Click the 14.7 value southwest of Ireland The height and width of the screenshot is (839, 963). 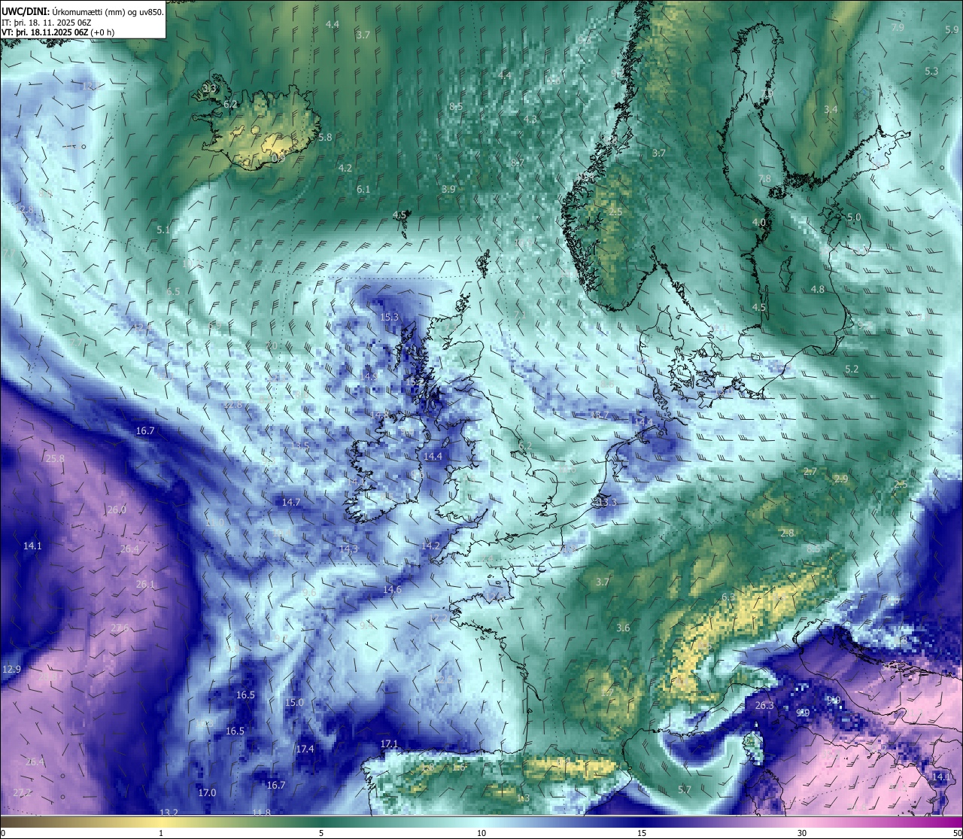(x=291, y=502)
